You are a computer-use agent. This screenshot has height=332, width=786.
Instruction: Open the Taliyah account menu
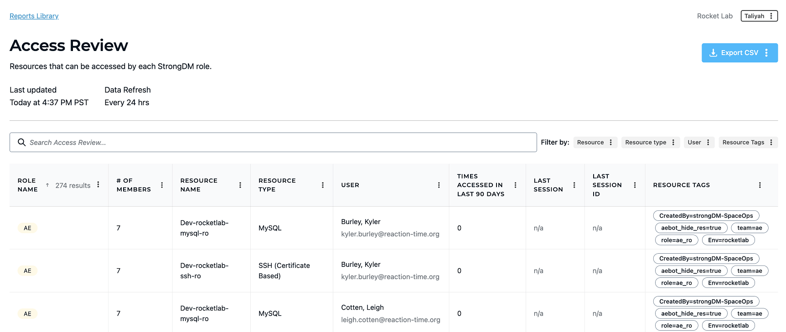(x=759, y=16)
